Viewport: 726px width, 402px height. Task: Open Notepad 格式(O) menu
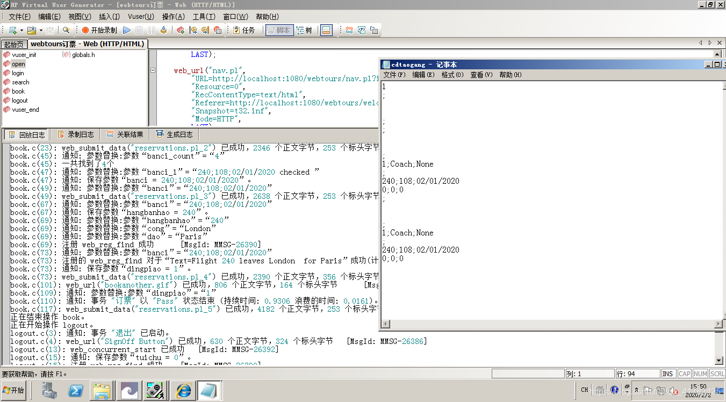452,75
